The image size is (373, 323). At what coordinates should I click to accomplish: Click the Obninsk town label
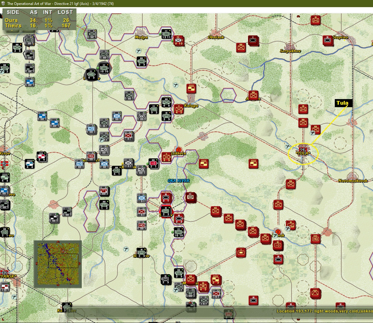coord(216,37)
